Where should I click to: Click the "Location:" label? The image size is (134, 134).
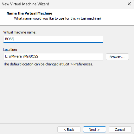point(10,50)
